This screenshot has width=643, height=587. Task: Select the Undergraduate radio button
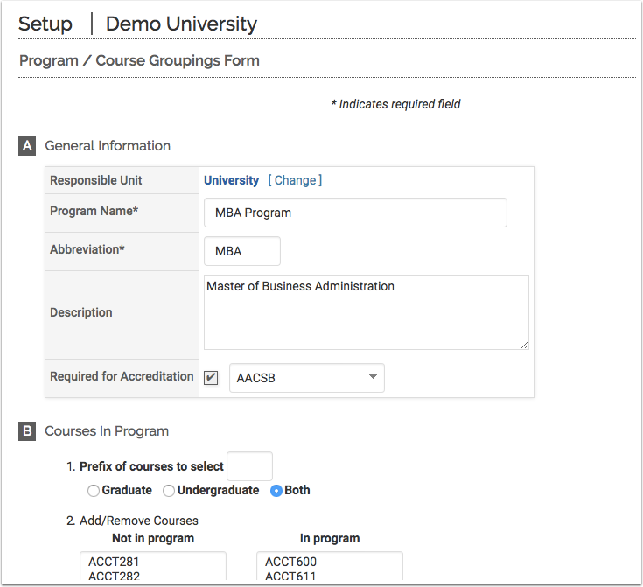pos(169,491)
